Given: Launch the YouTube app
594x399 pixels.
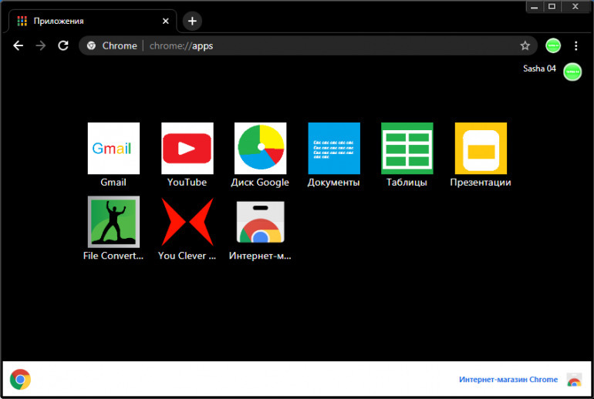Looking at the screenshot, I should (187, 149).
